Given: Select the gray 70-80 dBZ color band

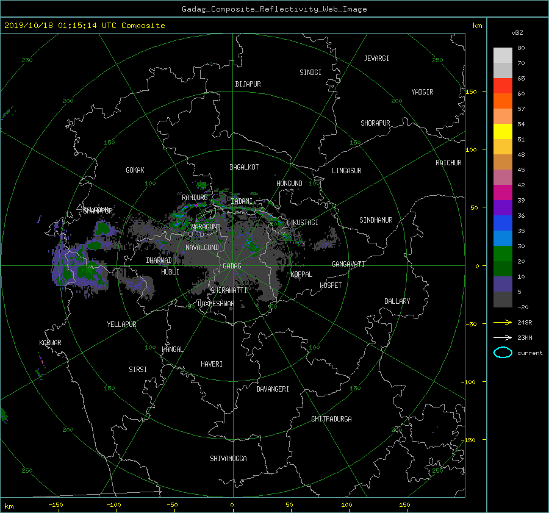Looking at the screenshot, I should (503, 56).
